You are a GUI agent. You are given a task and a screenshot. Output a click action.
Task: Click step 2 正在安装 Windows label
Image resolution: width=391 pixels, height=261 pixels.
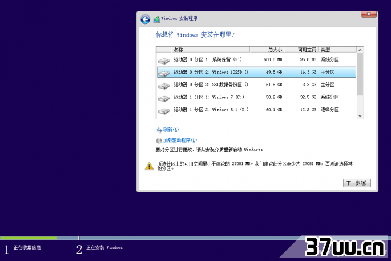[104, 247]
